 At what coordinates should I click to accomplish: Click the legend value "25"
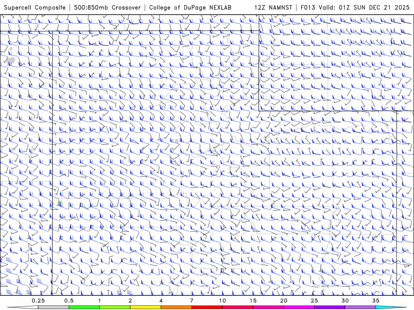pos(315,301)
